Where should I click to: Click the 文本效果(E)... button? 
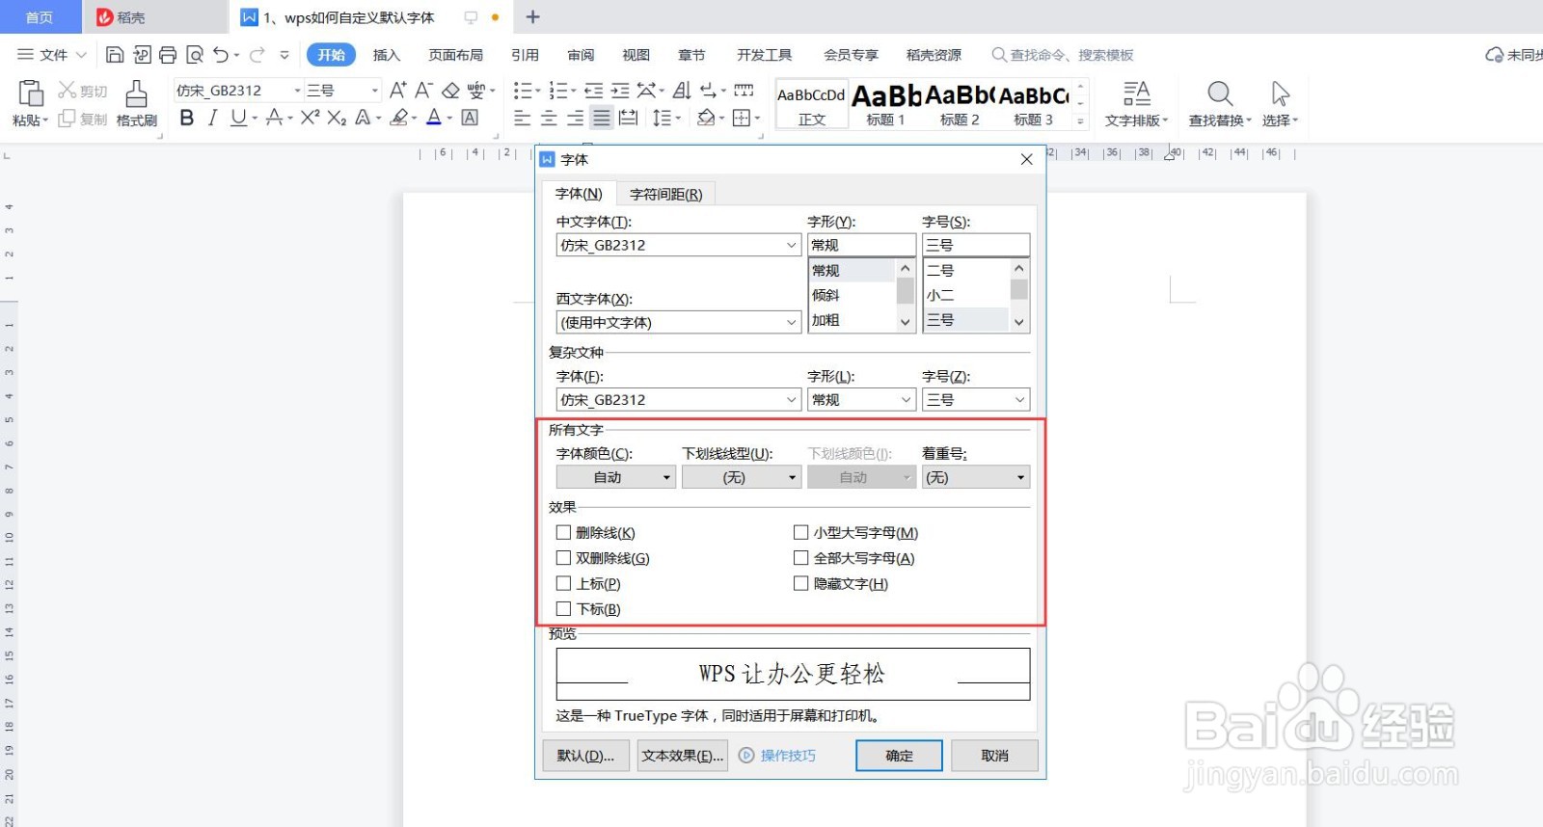[683, 756]
